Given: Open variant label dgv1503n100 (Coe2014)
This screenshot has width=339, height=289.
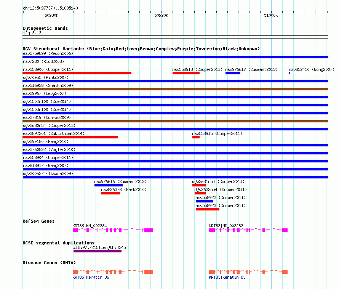Looking at the screenshot, I should pos(47,109).
